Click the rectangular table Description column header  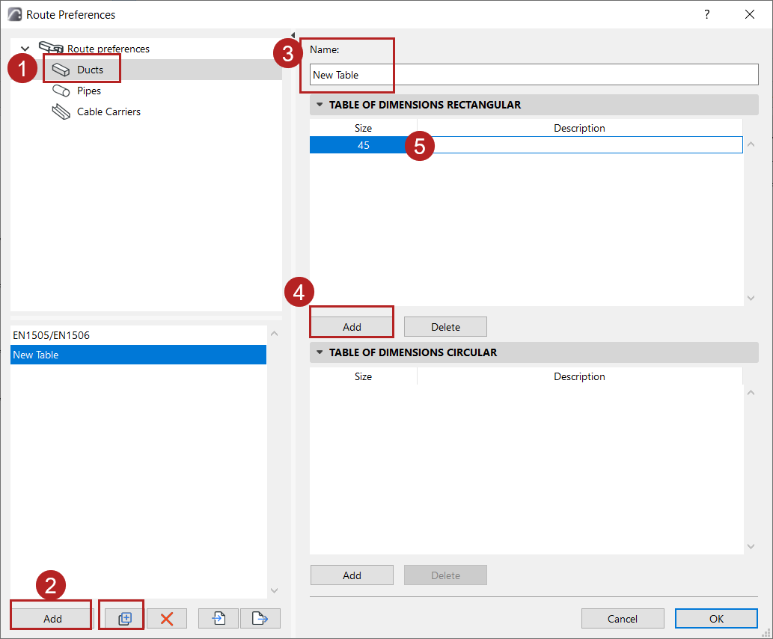pos(580,128)
